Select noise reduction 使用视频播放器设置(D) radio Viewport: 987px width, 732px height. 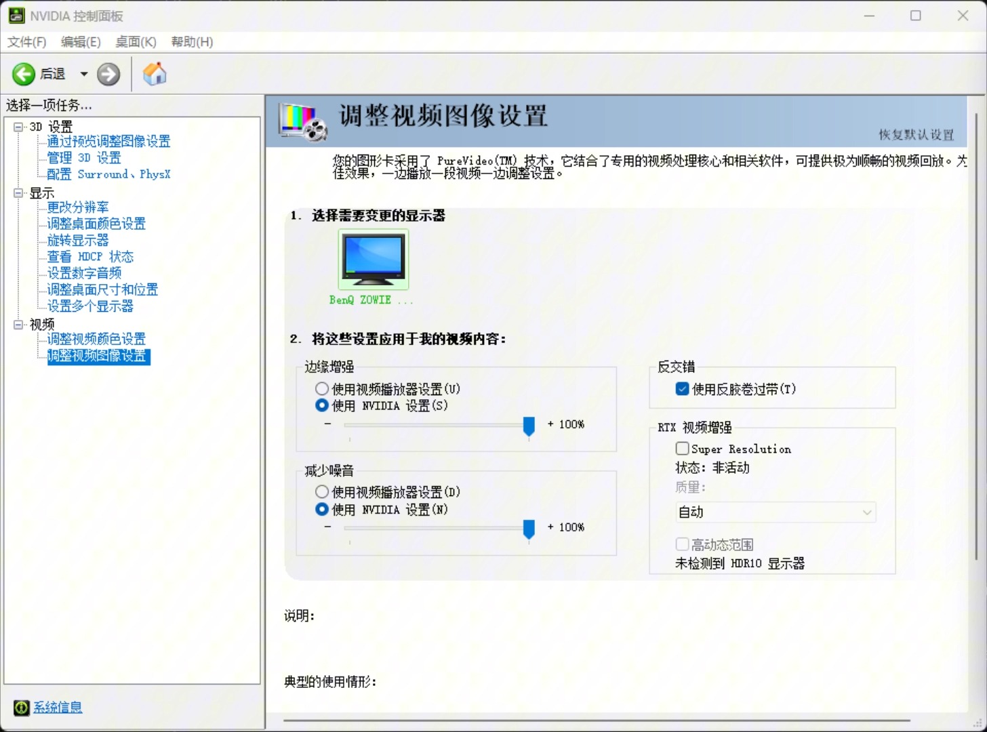tap(322, 492)
